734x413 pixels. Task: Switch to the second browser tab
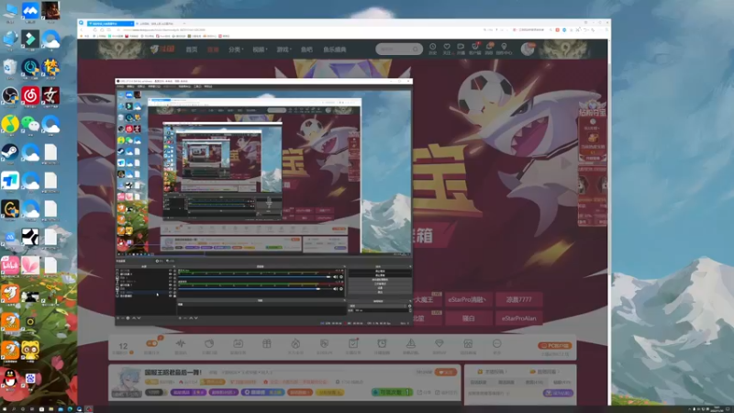coord(158,23)
